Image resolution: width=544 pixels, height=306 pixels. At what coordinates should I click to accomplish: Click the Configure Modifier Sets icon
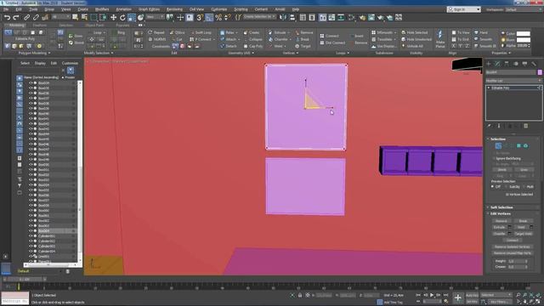(525, 126)
